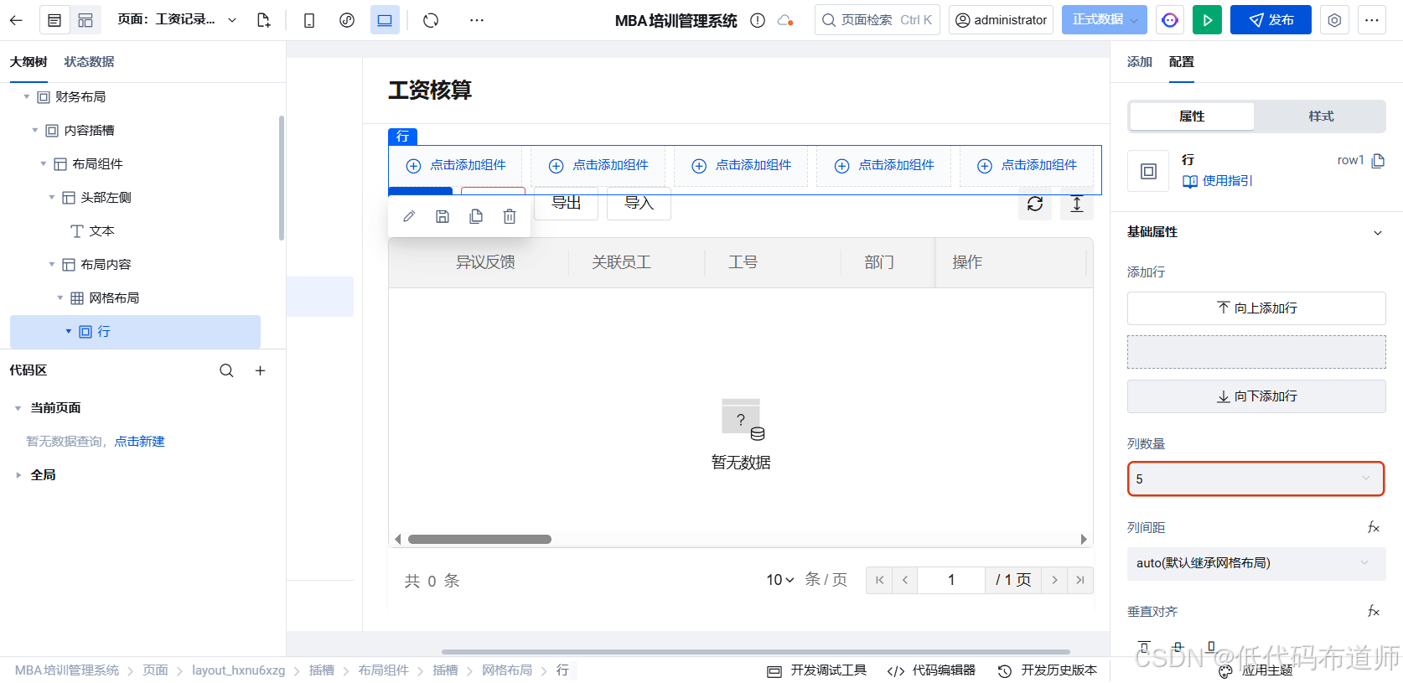
Task: Collapse the 基础属性 section
Action: [1378, 233]
